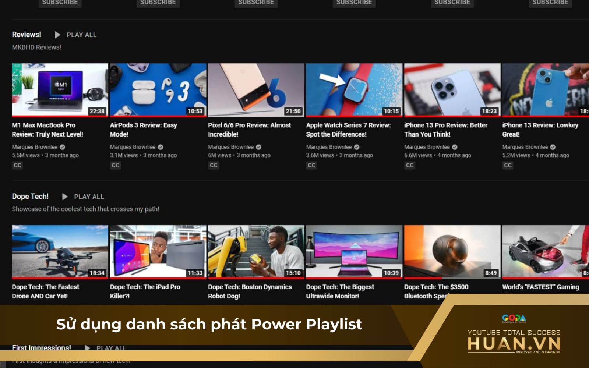Click Marques Brownlee under Apple Watch video
This screenshot has width=589, height=368.
(329, 147)
